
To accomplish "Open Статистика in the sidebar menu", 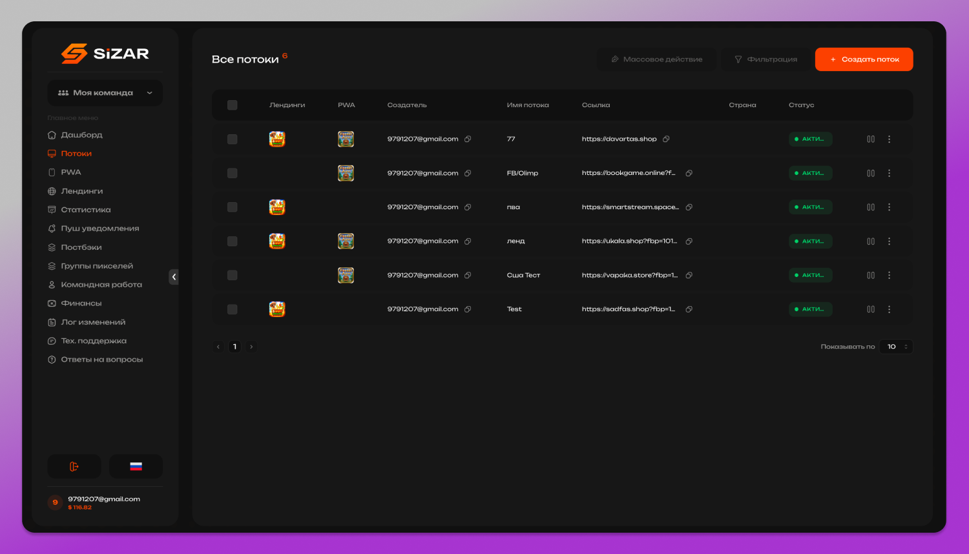I will coord(86,210).
